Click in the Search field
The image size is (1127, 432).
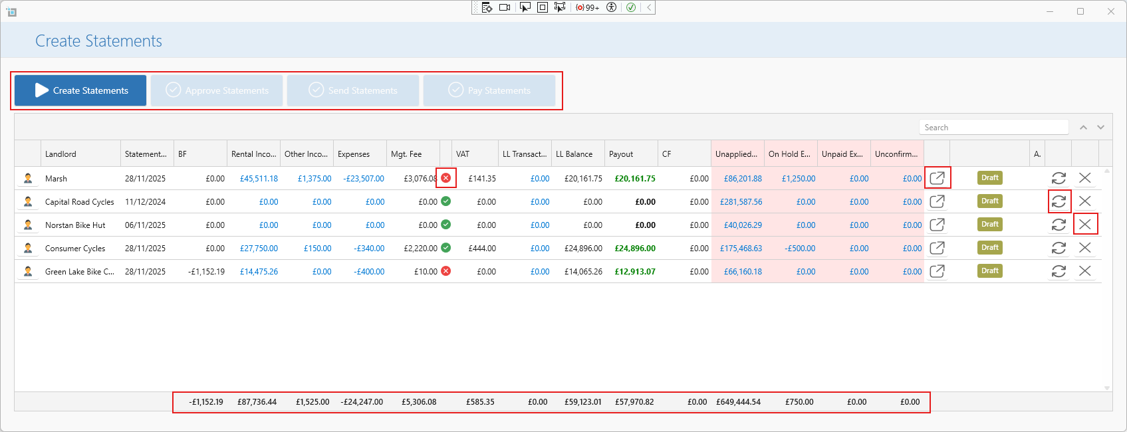[x=993, y=128]
